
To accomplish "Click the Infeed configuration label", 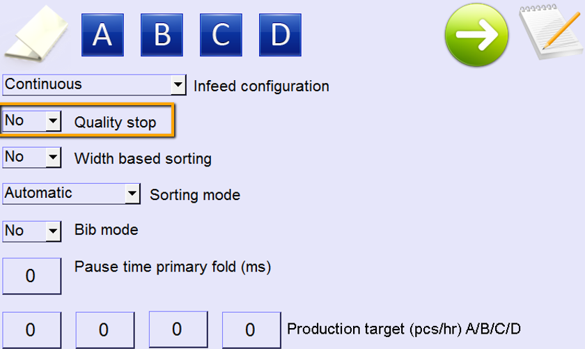I will (x=261, y=86).
